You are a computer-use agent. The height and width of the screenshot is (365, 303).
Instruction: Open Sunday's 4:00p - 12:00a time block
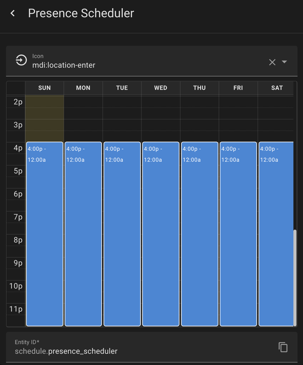45,234
